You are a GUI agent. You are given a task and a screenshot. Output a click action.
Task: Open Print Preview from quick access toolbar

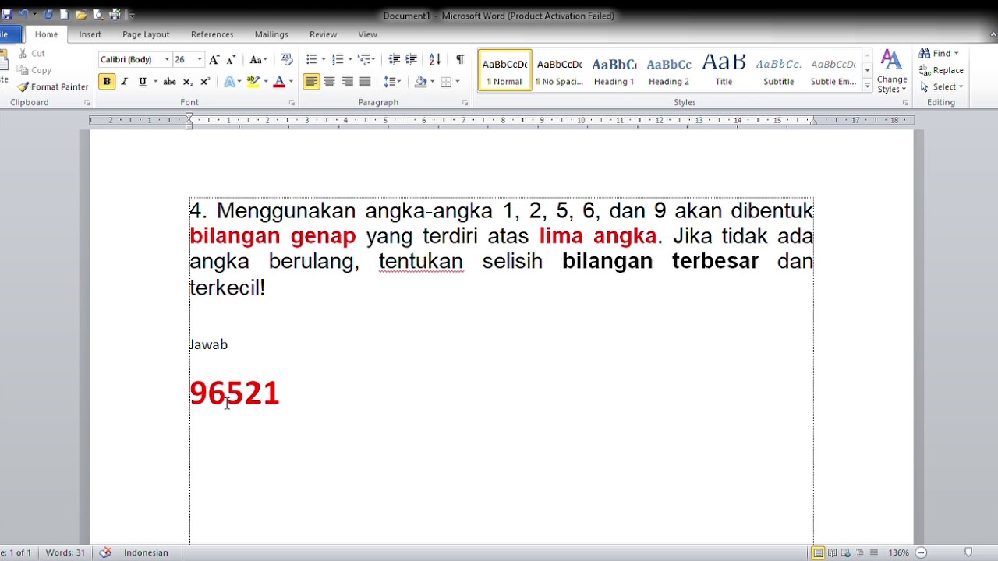(98, 15)
